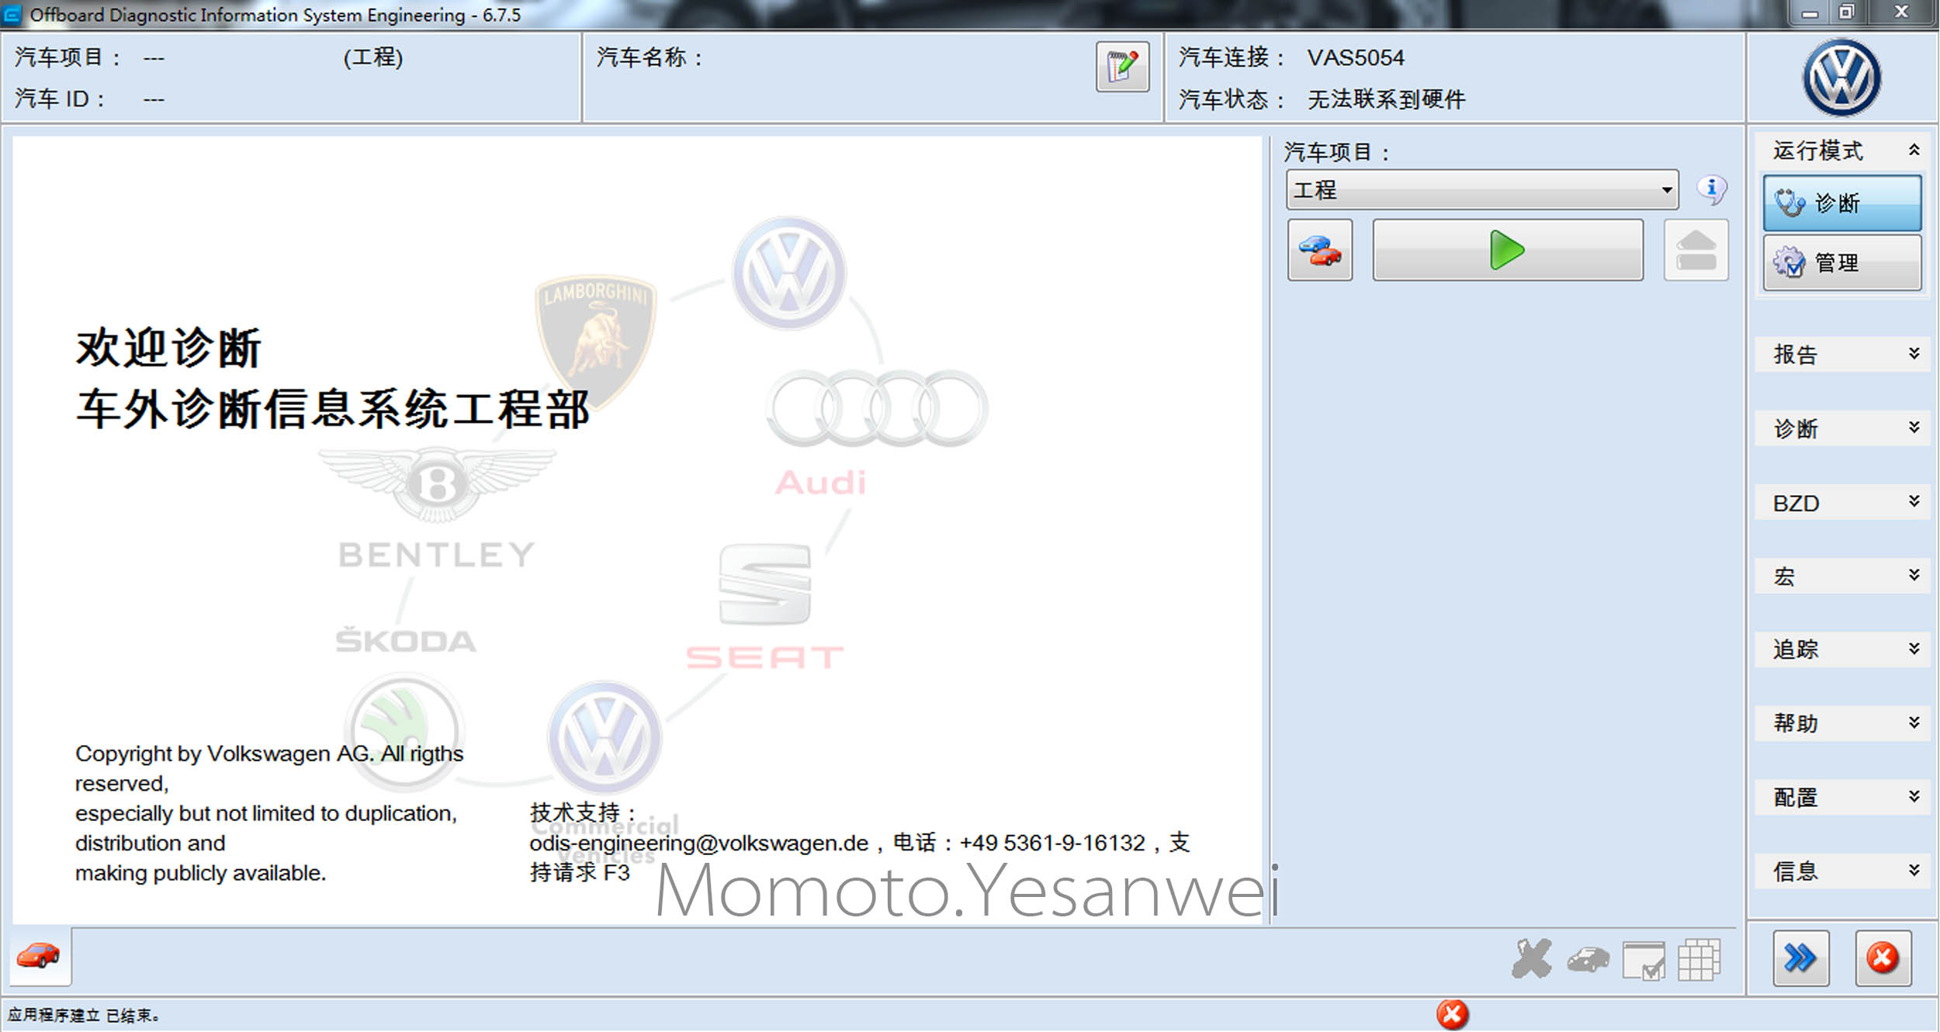Click the 欢迎诊断 welcome heading
Viewport: 1940px width, 1032px height.
[x=168, y=348]
